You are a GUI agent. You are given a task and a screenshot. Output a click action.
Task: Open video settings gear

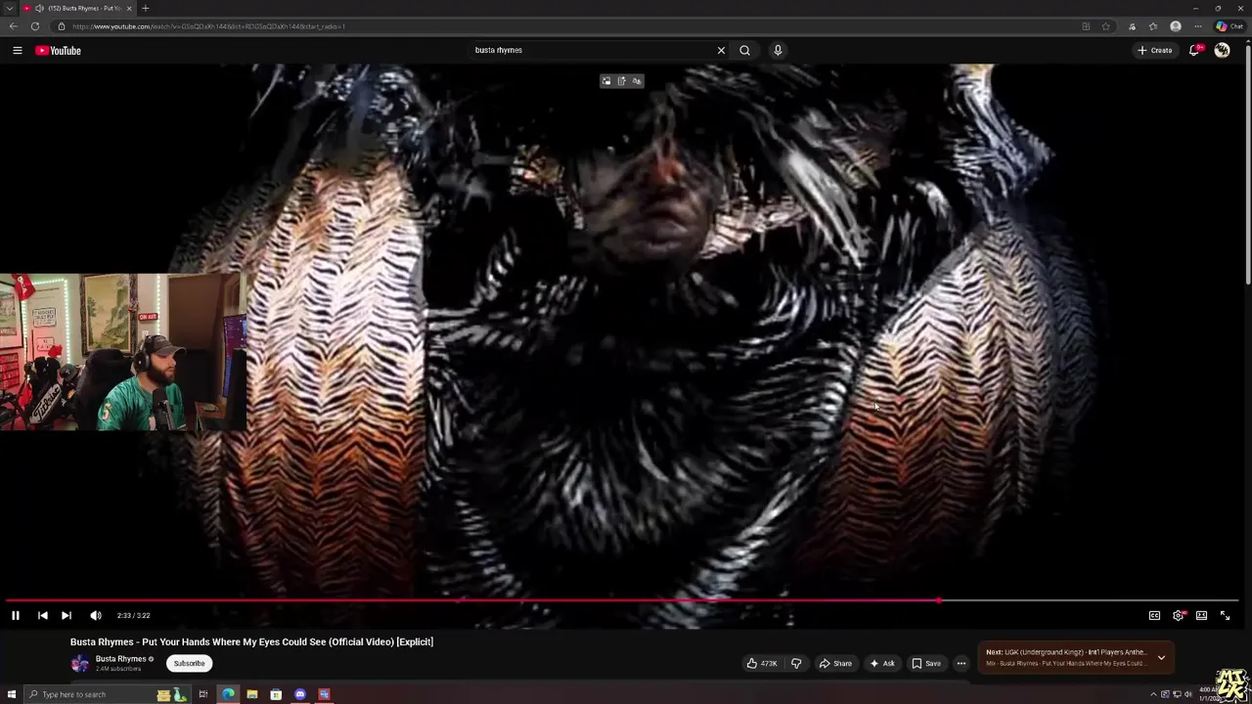(x=1178, y=615)
